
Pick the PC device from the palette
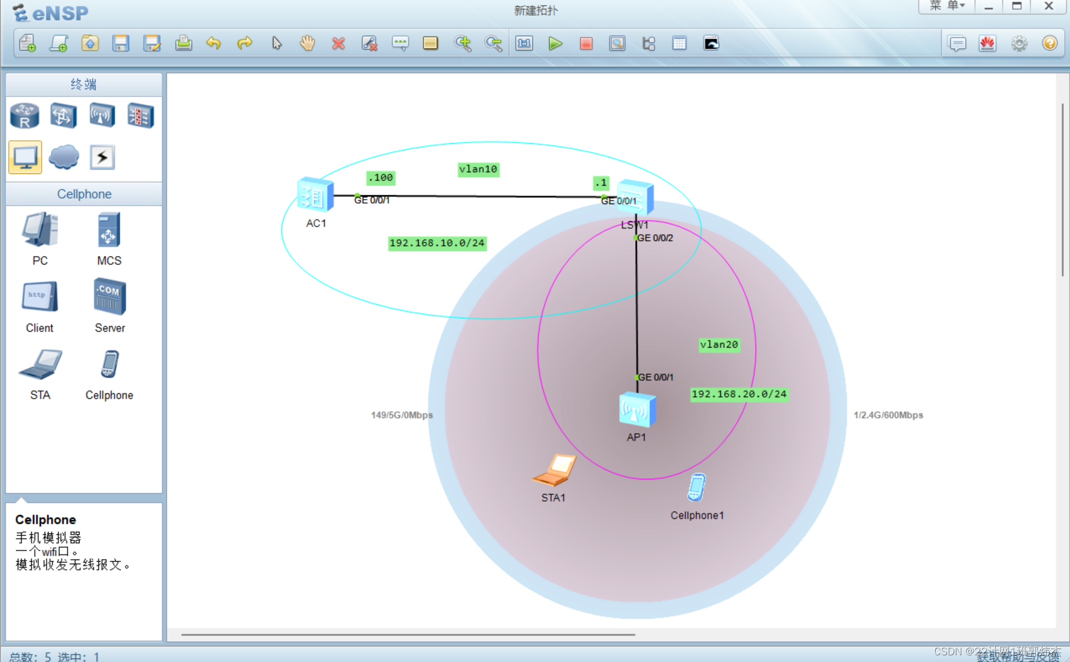click(x=40, y=239)
